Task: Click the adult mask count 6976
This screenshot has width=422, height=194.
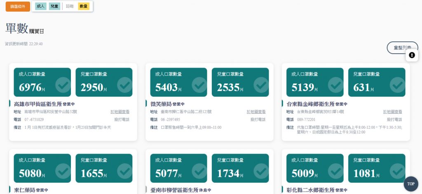Action: tap(30, 88)
